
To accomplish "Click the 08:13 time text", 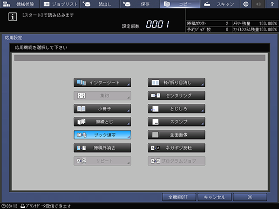I will point(12,206).
